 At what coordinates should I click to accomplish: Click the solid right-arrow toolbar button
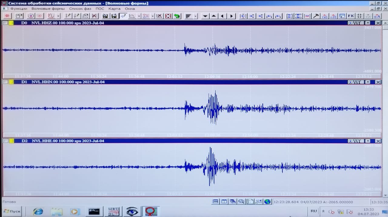232,16
